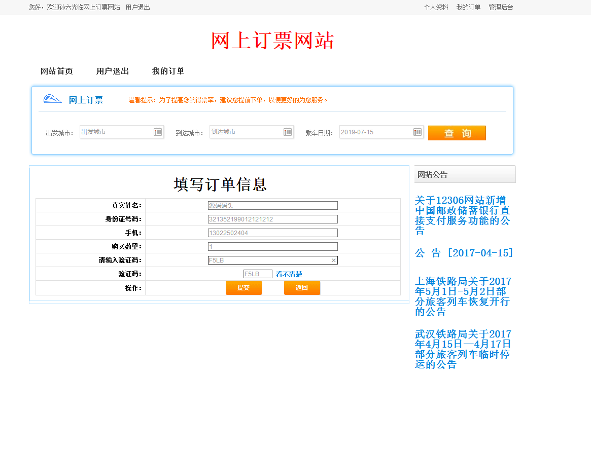Click the 查询 search button
Viewport: 591px width, 451px height.
[456, 133]
